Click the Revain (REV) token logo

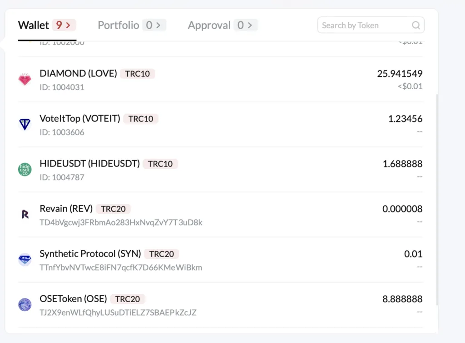(25, 215)
